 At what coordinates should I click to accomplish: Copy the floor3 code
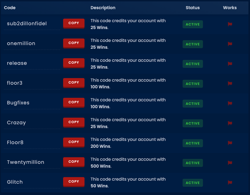pos(74,83)
